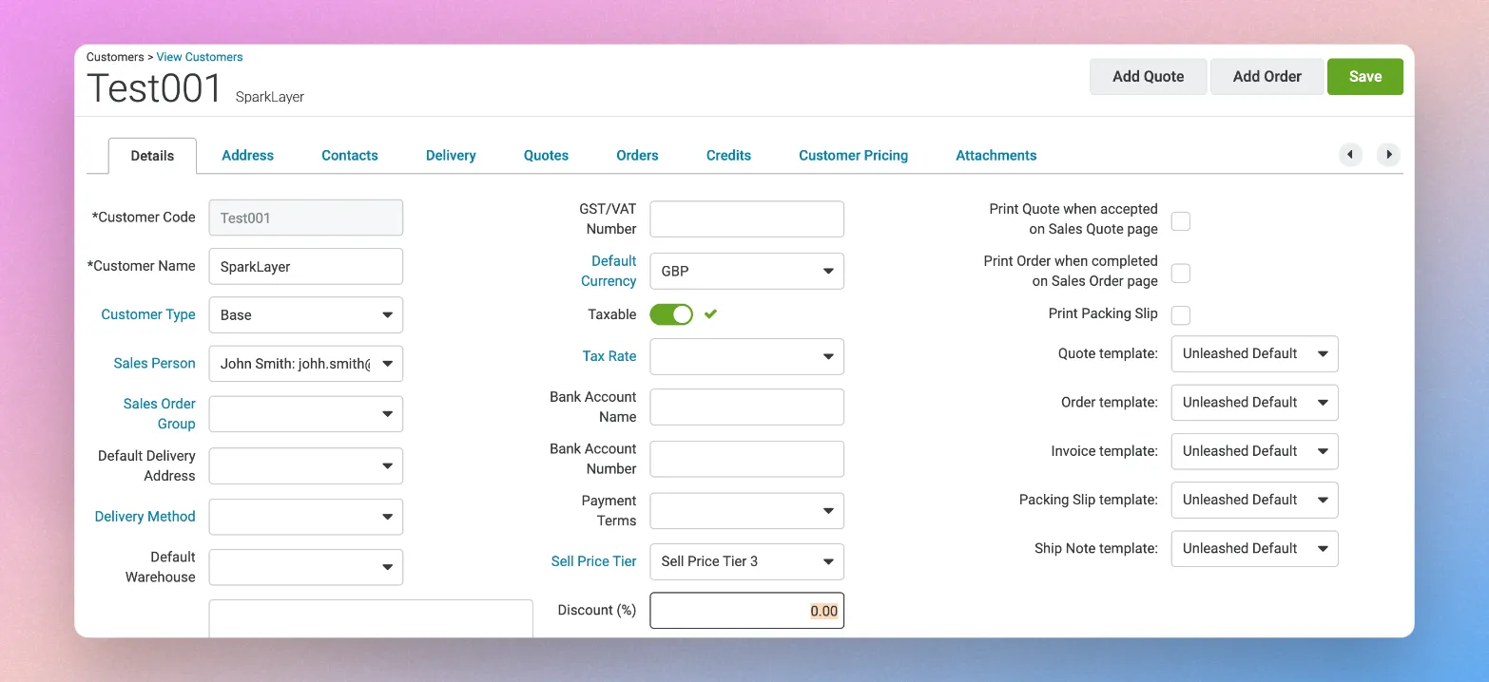
Task: Open the Default Delivery Address dropdown
Action: (x=306, y=466)
